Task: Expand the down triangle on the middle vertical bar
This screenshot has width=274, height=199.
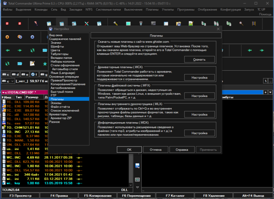Action: [x=137, y=187]
